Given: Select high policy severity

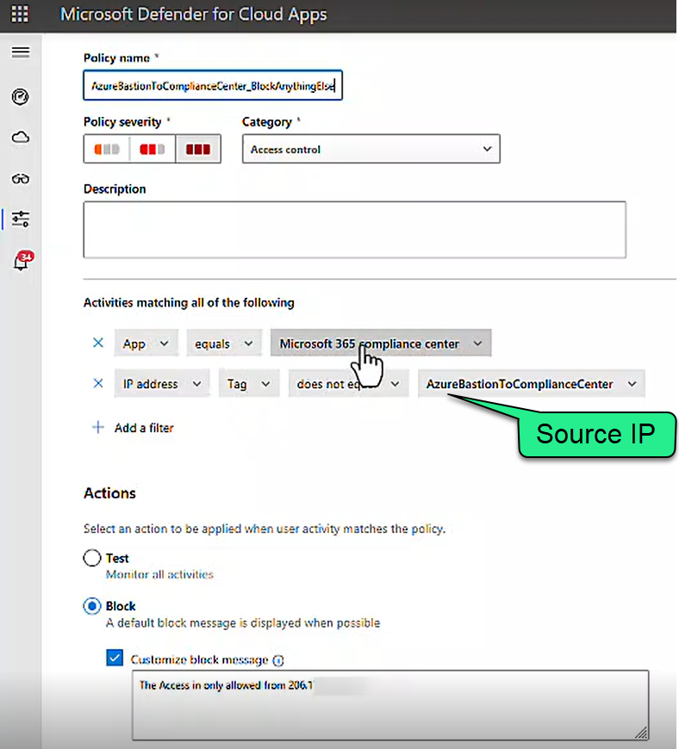Looking at the screenshot, I should tap(198, 149).
